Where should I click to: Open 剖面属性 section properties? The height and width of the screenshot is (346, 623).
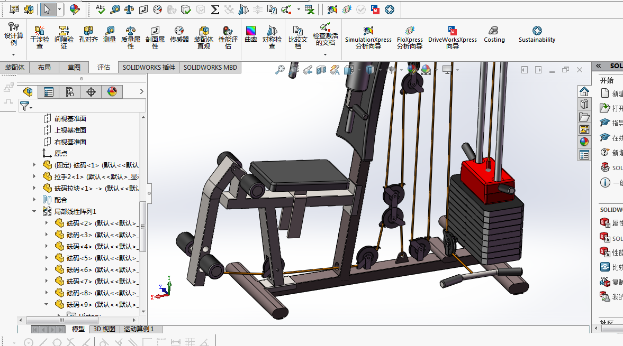pyautogui.click(x=155, y=38)
